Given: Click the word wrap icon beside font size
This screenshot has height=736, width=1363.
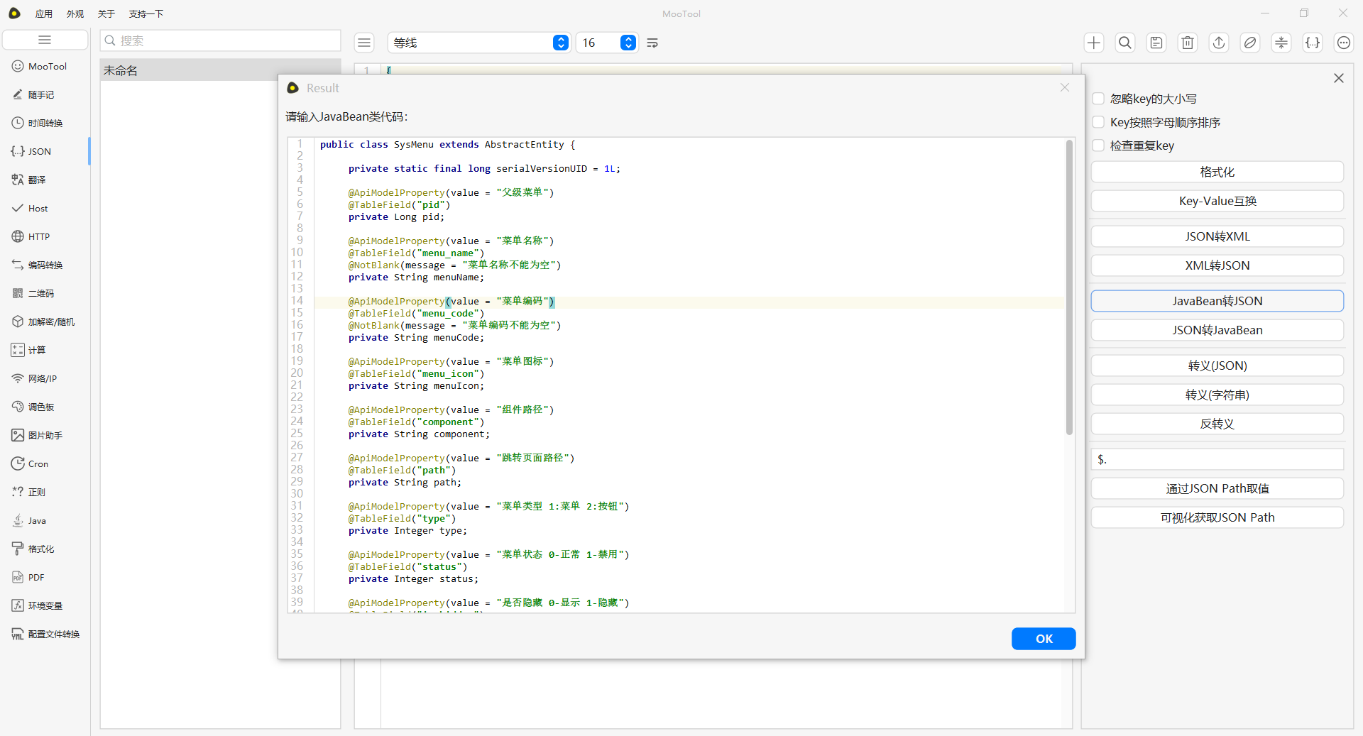Looking at the screenshot, I should (652, 43).
